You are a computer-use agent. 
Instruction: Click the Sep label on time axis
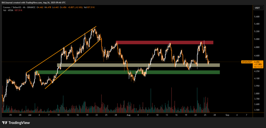228,114
